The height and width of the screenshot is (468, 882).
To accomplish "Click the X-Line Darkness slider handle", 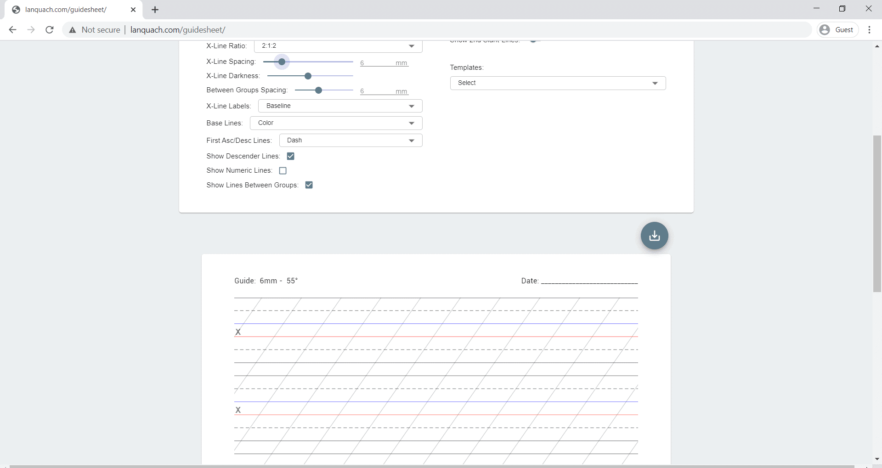I will [308, 76].
